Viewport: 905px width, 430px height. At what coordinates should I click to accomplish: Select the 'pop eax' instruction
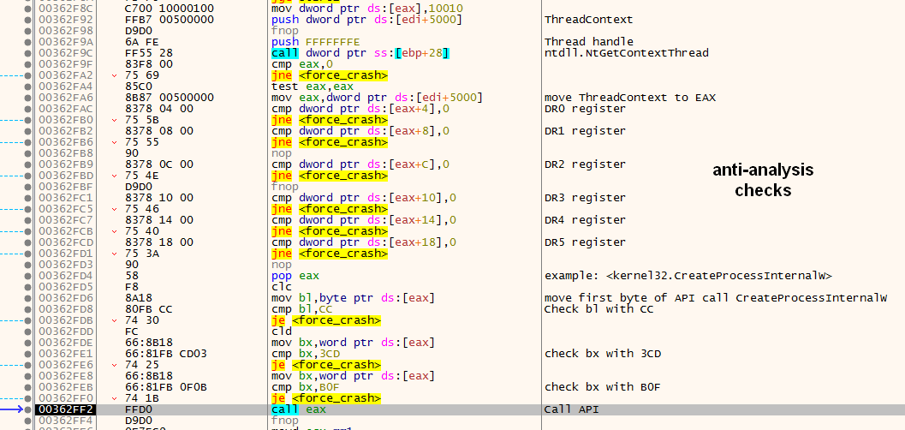(x=295, y=276)
